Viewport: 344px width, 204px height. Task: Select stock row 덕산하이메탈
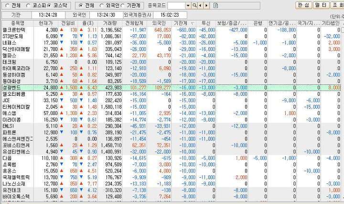point(171,49)
